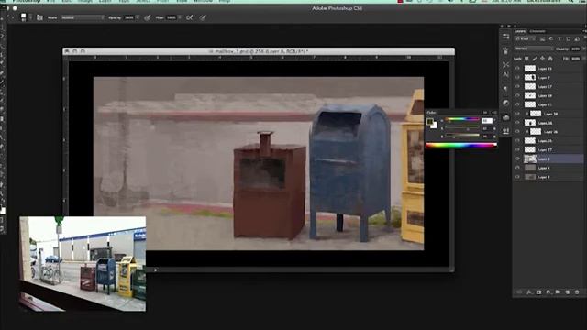Toggle lock all padlock icon
This screenshot has height=330, width=587.
550,59
